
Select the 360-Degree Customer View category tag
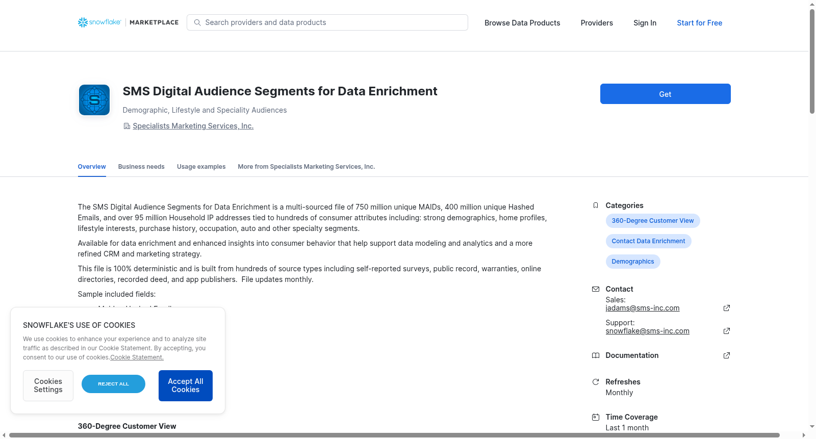click(653, 221)
